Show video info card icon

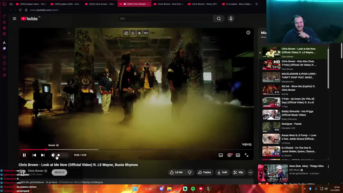pyautogui.click(x=248, y=32)
